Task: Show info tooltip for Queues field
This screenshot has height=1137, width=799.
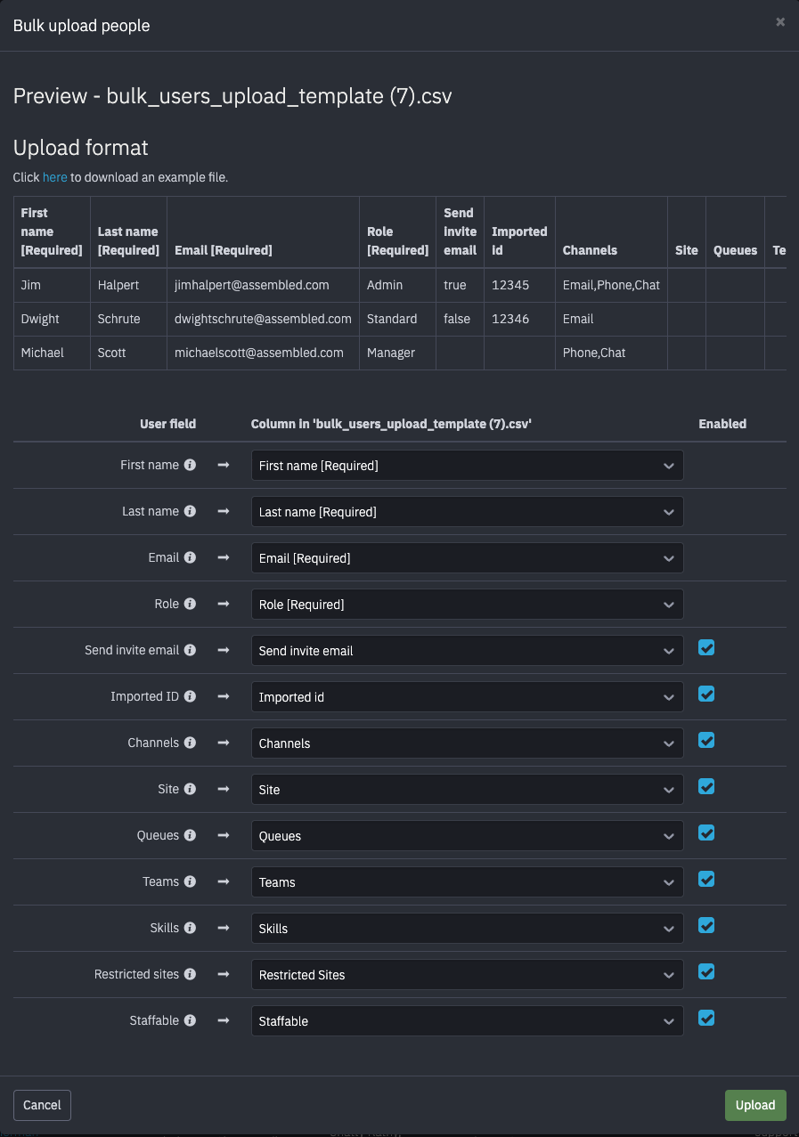Action: click(190, 835)
